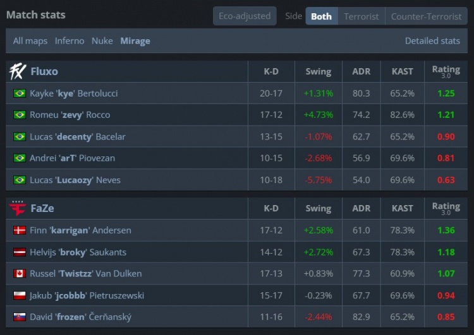Click the Fluxo Rating 3.0 column header
This screenshot has height=335, width=474.
[446, 71]
